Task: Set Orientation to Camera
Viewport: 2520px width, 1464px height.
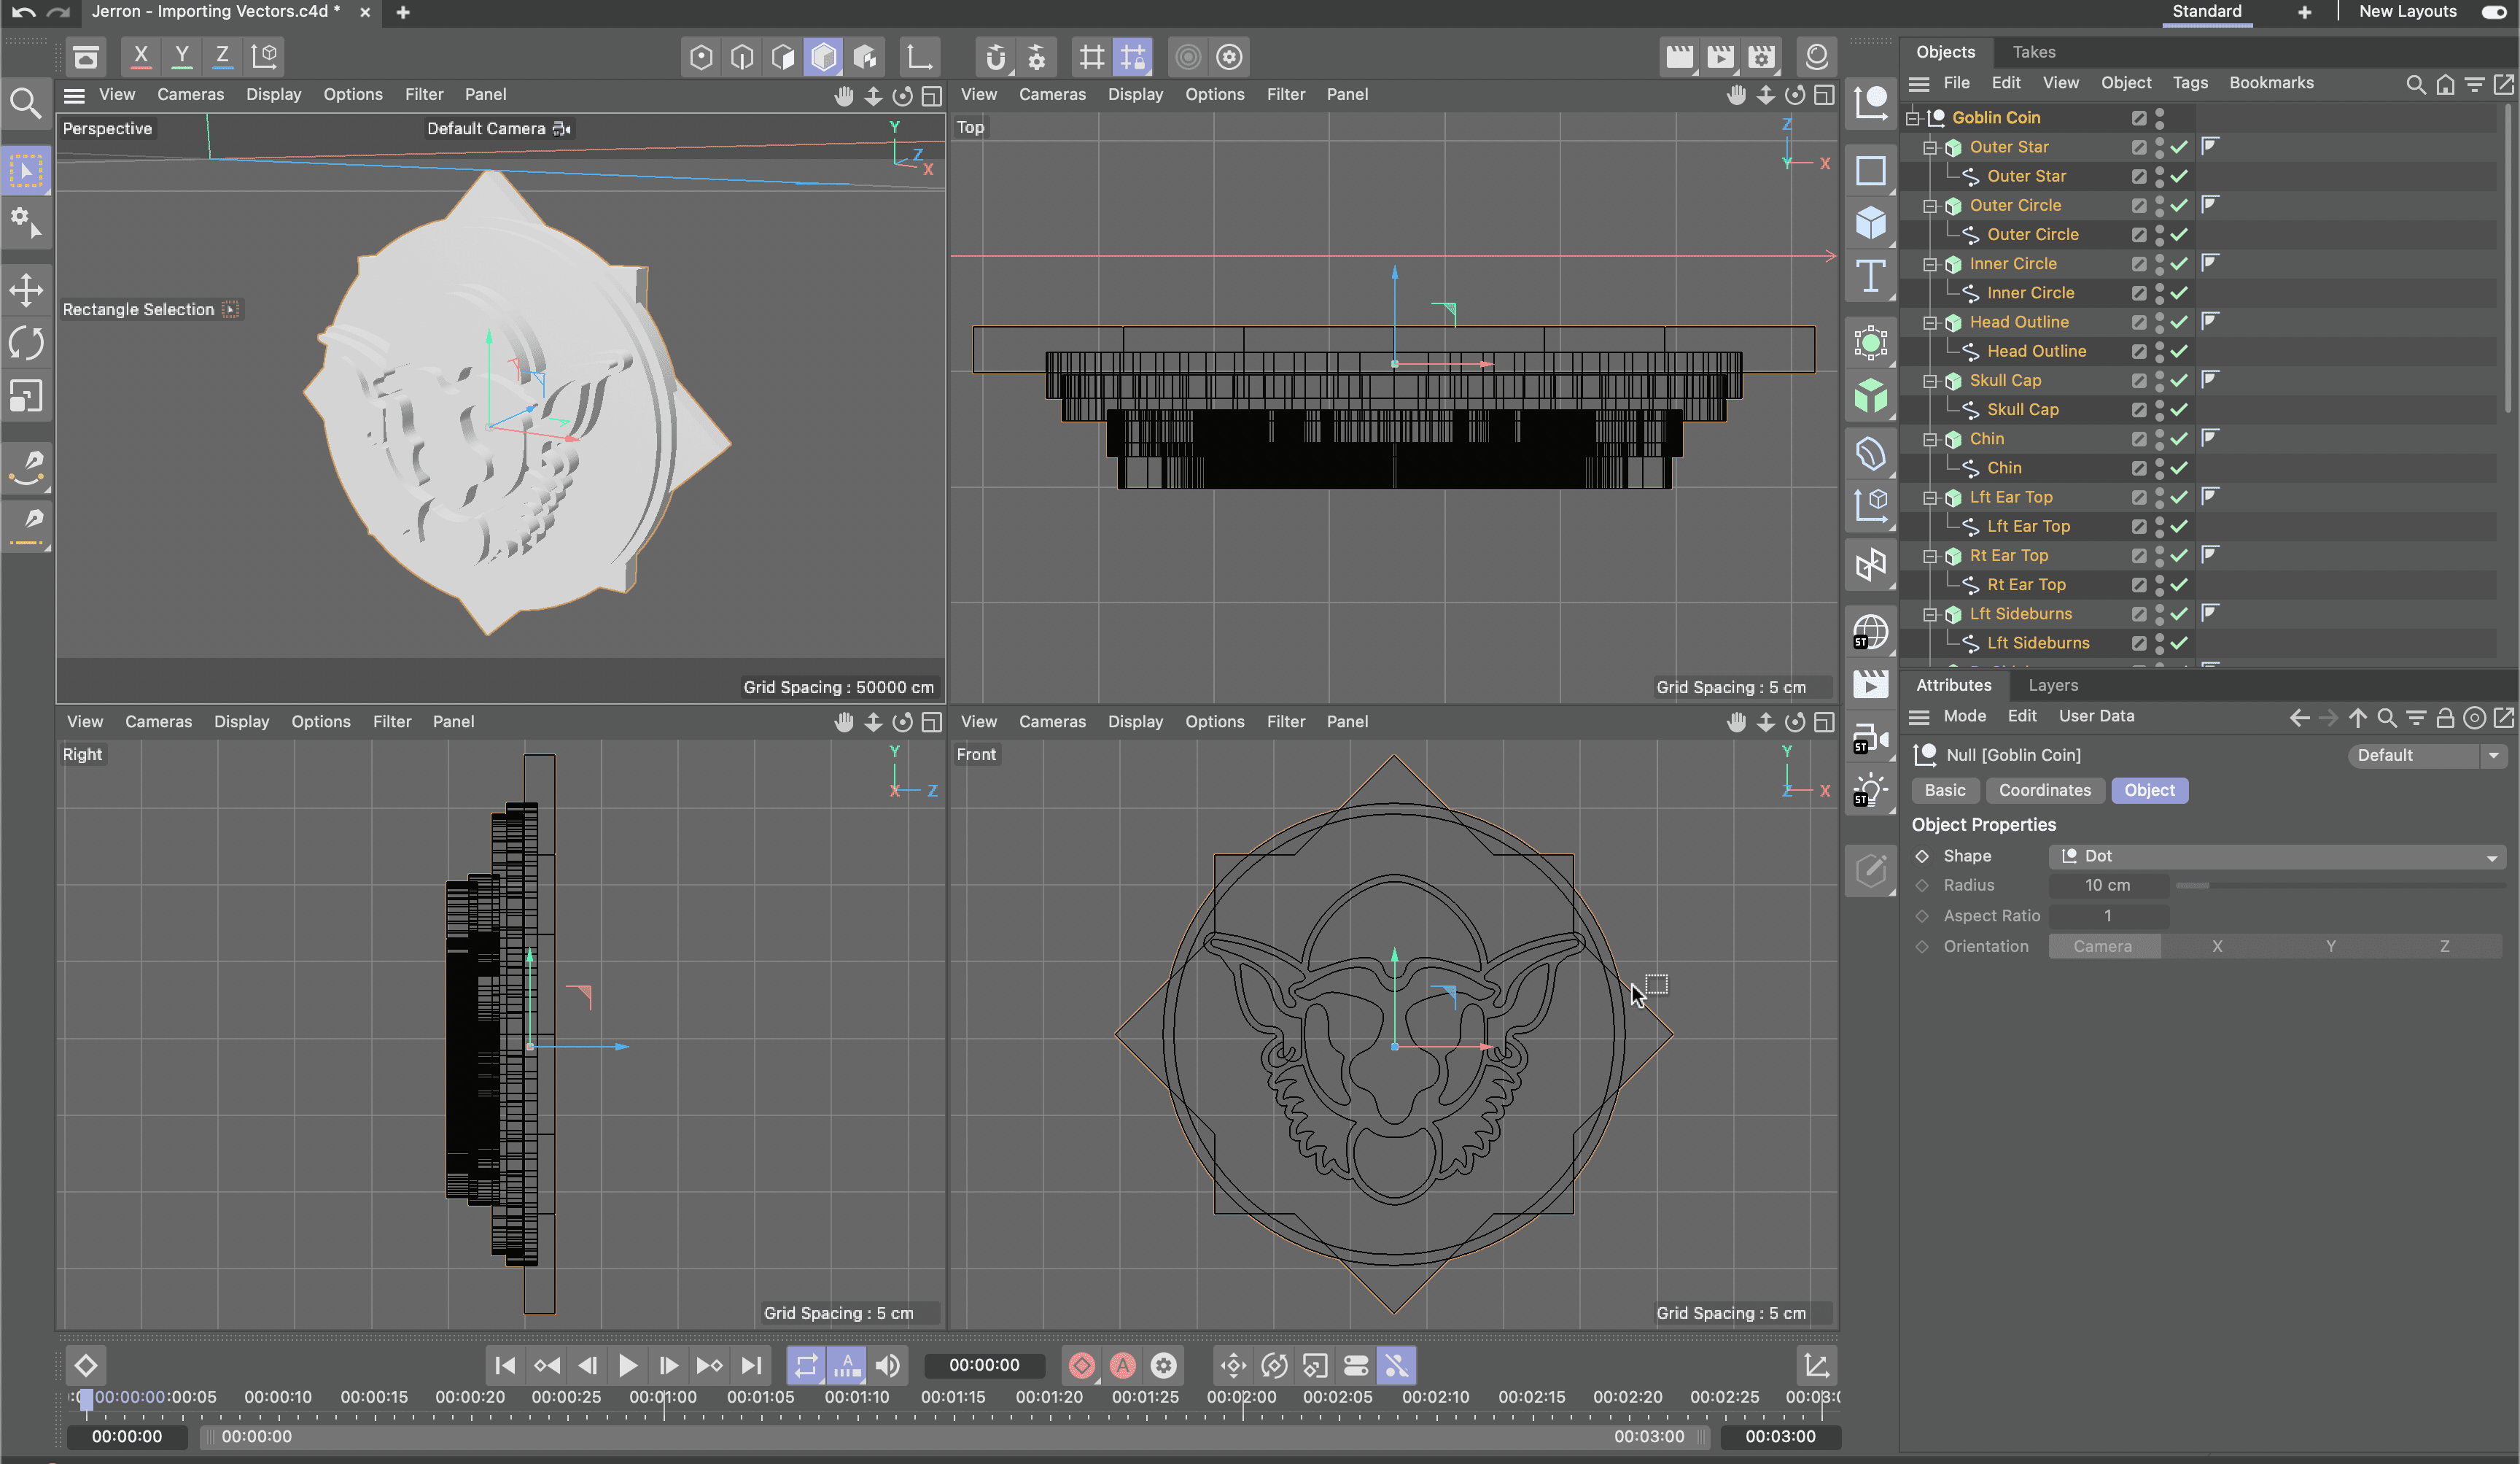Action: (2102, 945)
